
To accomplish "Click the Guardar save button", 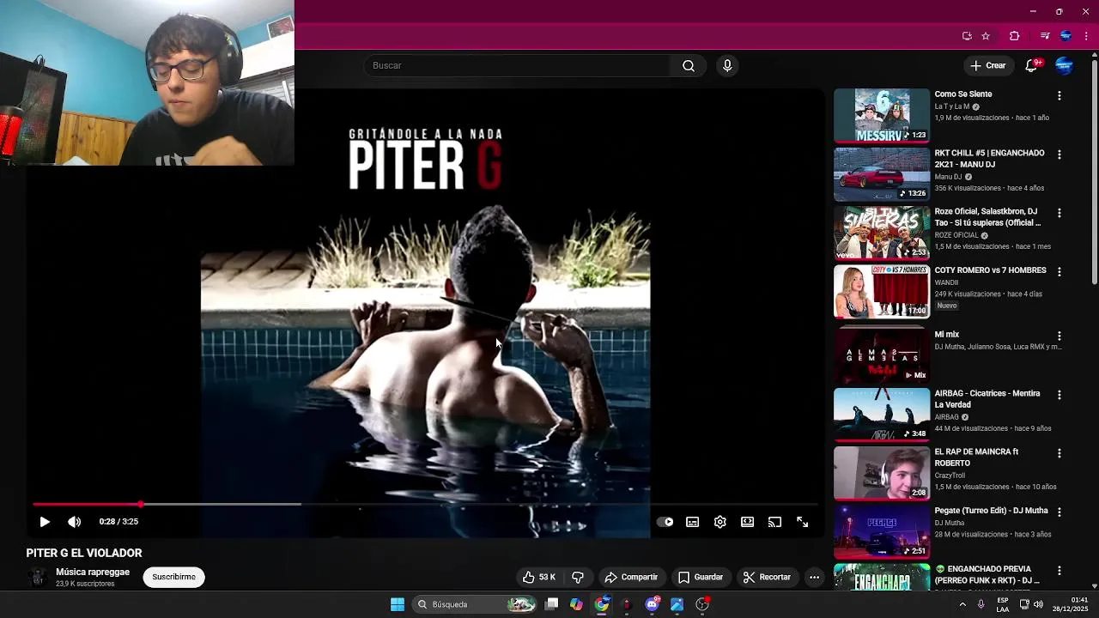I will [x=701, y=578].
